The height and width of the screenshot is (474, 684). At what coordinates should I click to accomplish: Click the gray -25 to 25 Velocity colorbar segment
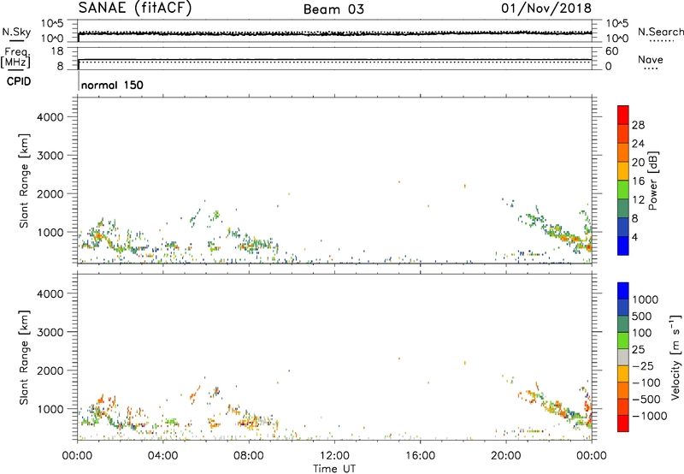[x=623, y=357]
